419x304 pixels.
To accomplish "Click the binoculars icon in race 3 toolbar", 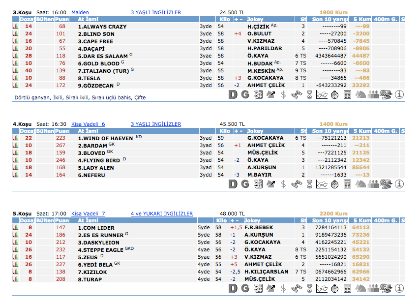I will tap(296, 94).
